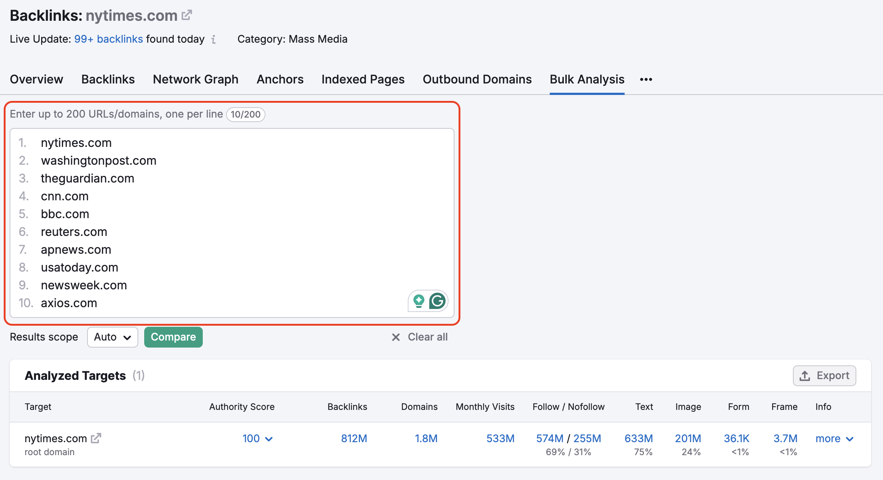Click the info icon next to Live Update
The width and height of the screenshot is (883, 480).
pos(214,40)
